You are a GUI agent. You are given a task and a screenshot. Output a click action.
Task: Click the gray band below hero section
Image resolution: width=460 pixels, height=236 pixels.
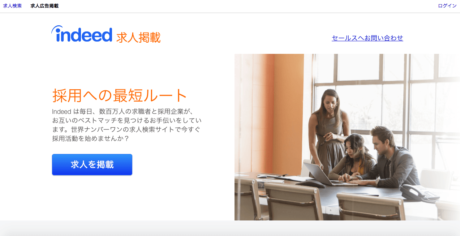tap(230, 228)
